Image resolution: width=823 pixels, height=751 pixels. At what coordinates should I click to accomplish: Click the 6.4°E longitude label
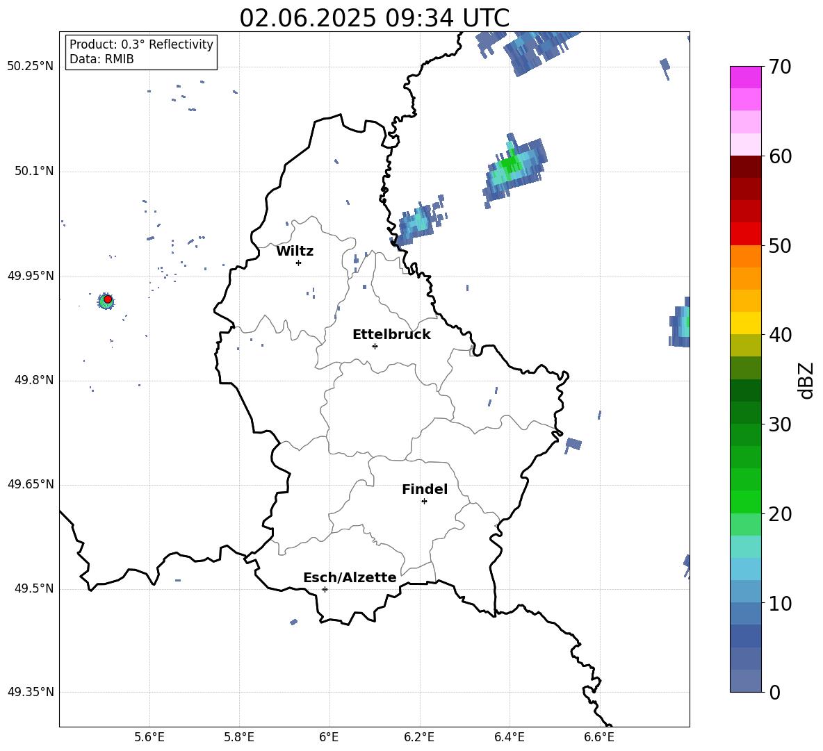tap(509, 737)
